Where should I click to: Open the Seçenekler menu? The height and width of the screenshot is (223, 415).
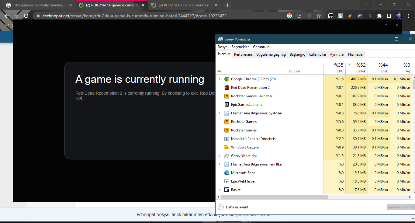pos(240,47)
